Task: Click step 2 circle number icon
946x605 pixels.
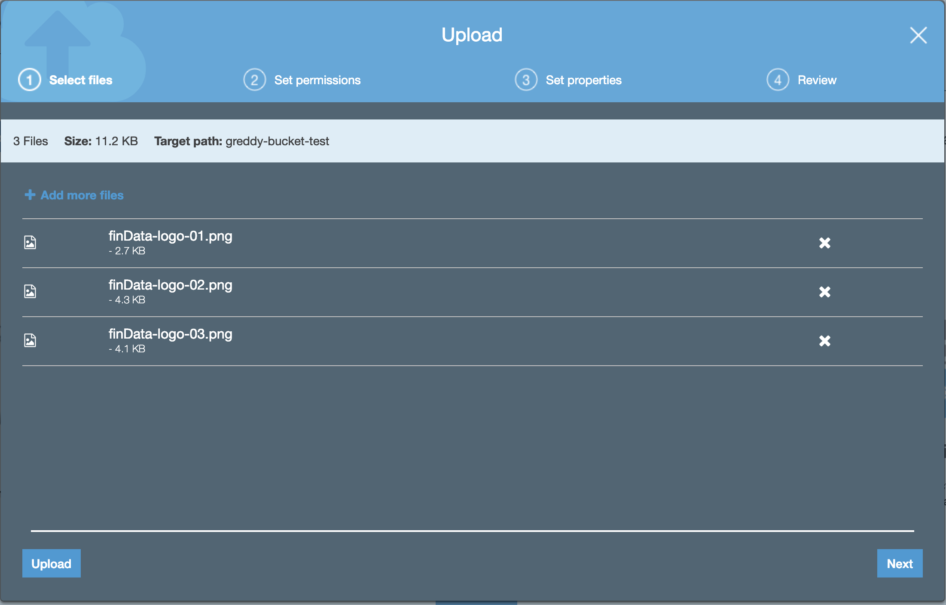Action: point(254,80)
